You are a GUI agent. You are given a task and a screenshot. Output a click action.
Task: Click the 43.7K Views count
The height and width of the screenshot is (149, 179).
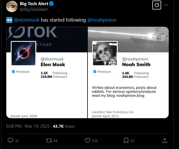coord(64,126)
